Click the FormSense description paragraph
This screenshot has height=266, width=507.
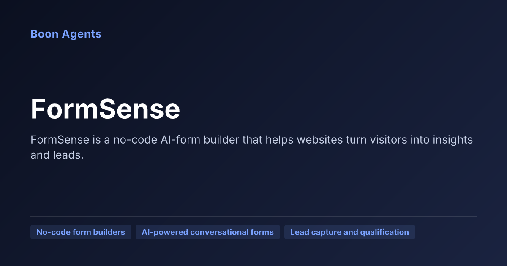(x=252, y=147)
